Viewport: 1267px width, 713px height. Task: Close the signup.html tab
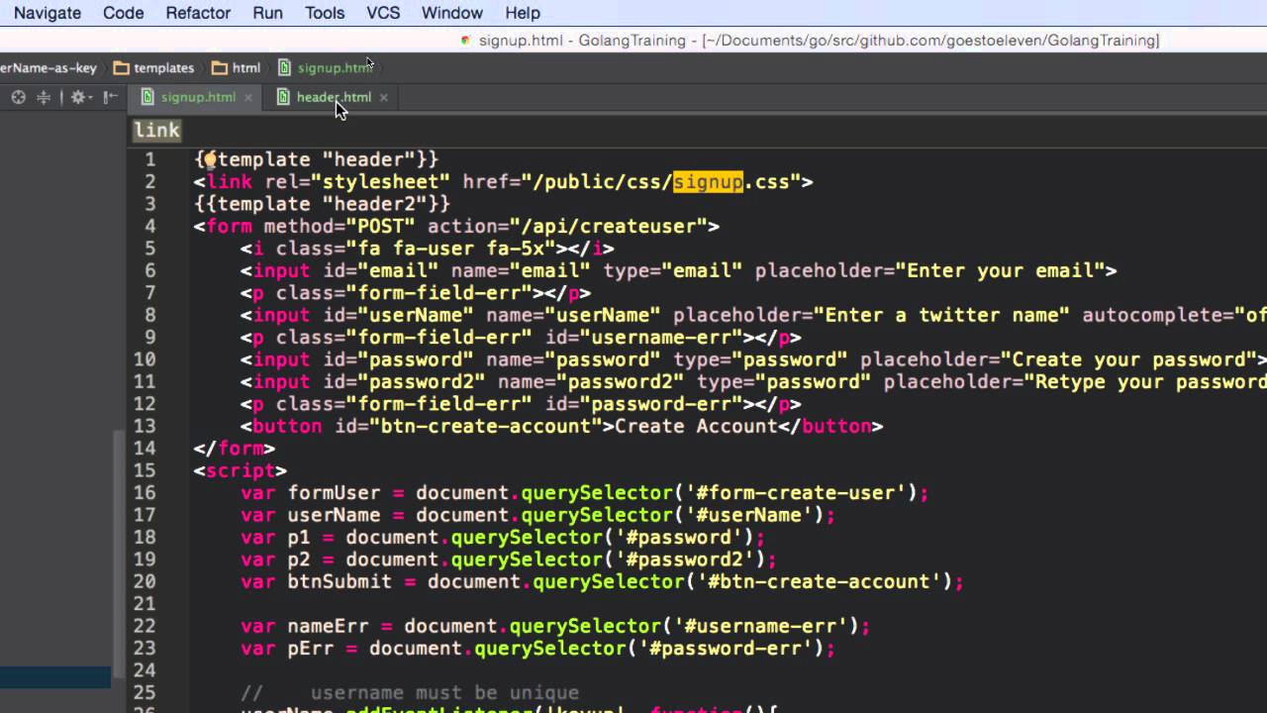(248, 97)
